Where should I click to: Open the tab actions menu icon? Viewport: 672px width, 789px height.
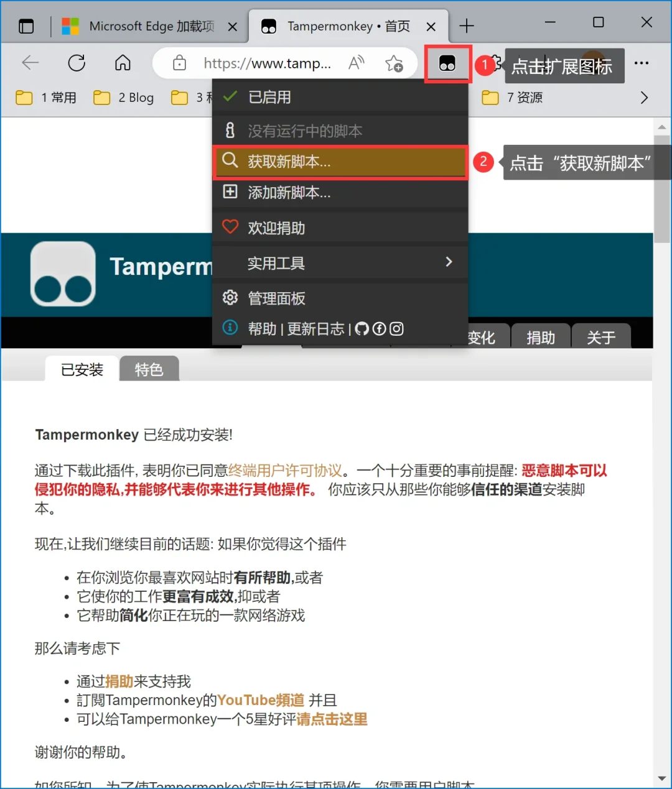[x=26, y=26]
